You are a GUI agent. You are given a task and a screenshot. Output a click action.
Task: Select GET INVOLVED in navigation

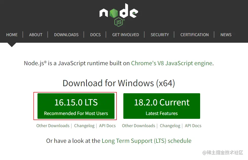click(126, 35)
